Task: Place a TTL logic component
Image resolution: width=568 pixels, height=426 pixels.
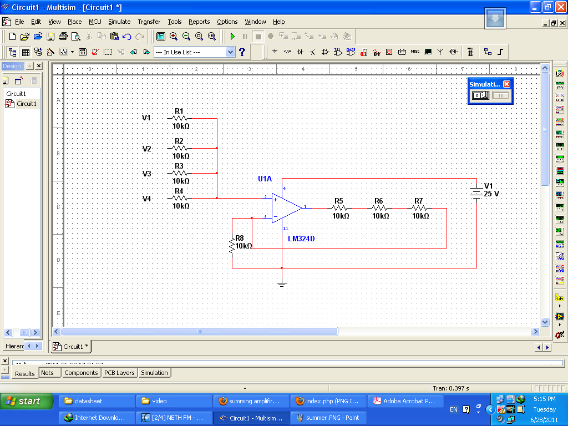Action: pos(338,52)
